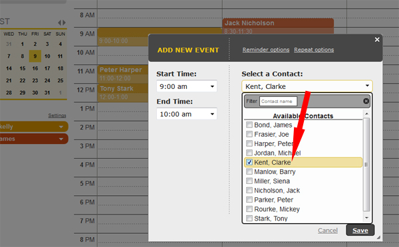Click the dialog resize grip corner icon
399x247 pixels.
click(x=378, y=237)
